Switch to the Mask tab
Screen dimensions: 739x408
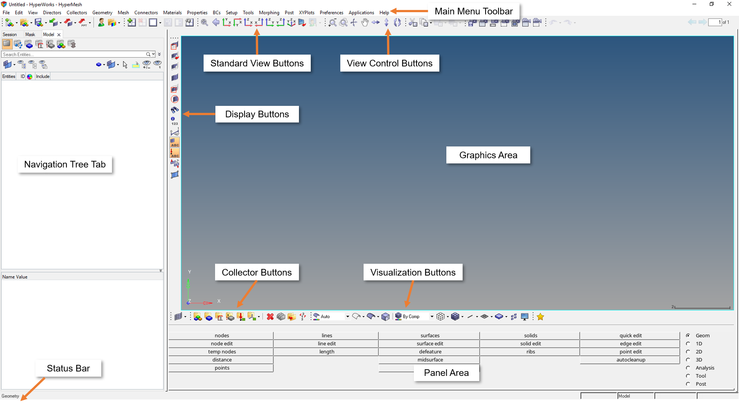point(30,34)
